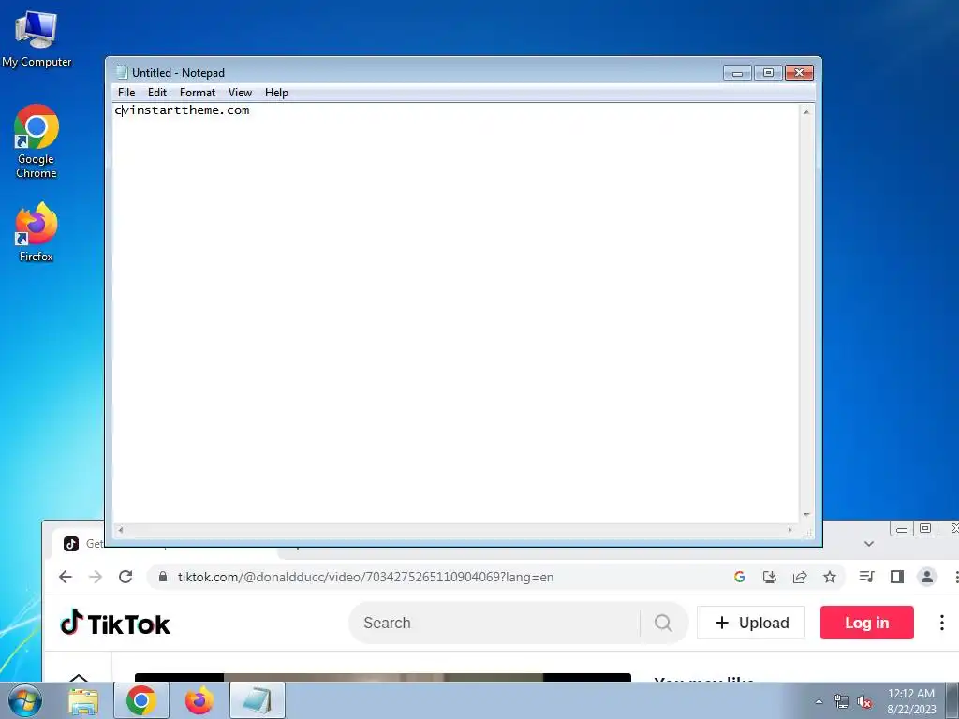Select the Firefox desktop shortcut
The height and width of the screenshot is (719, 959).
[37, 232]
